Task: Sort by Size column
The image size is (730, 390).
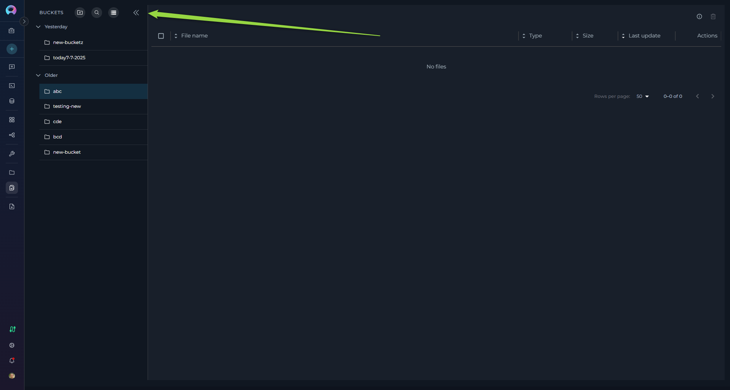Action: [x=584, y=36]
